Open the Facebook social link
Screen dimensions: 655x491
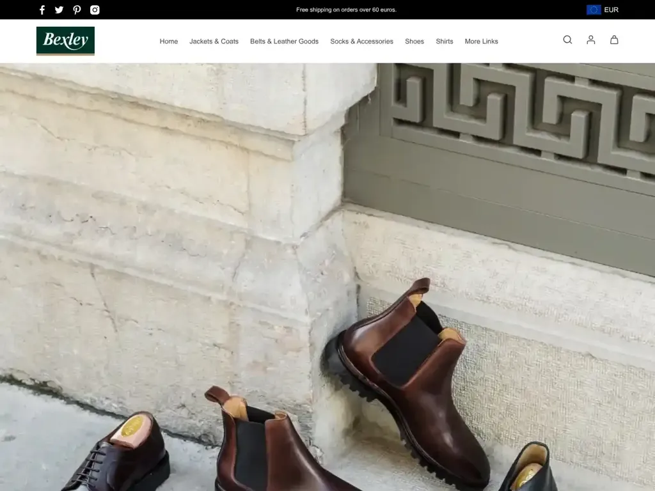point(42,10)
